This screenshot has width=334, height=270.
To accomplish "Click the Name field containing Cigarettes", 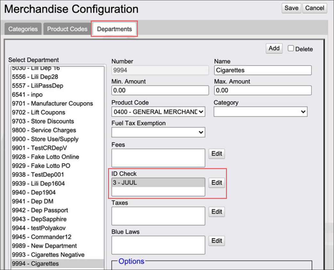I will pyautogui.click(x=263, y=70).
